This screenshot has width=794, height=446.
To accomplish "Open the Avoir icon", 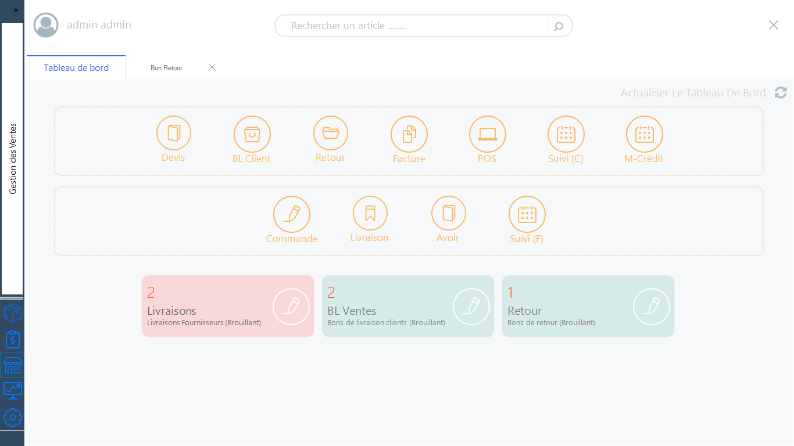I will coord(448,213).
